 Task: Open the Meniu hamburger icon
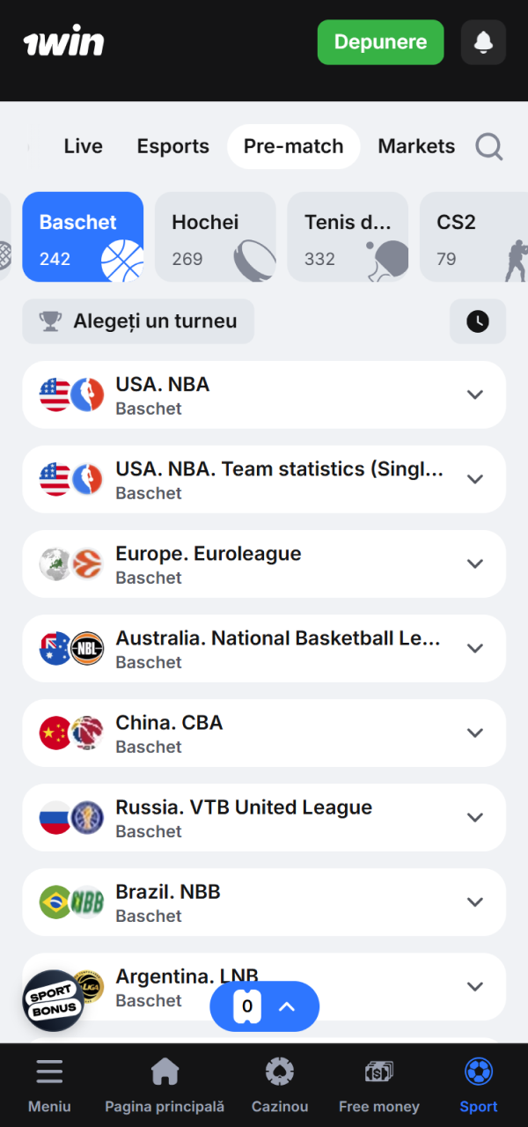tap(49, 1071)
